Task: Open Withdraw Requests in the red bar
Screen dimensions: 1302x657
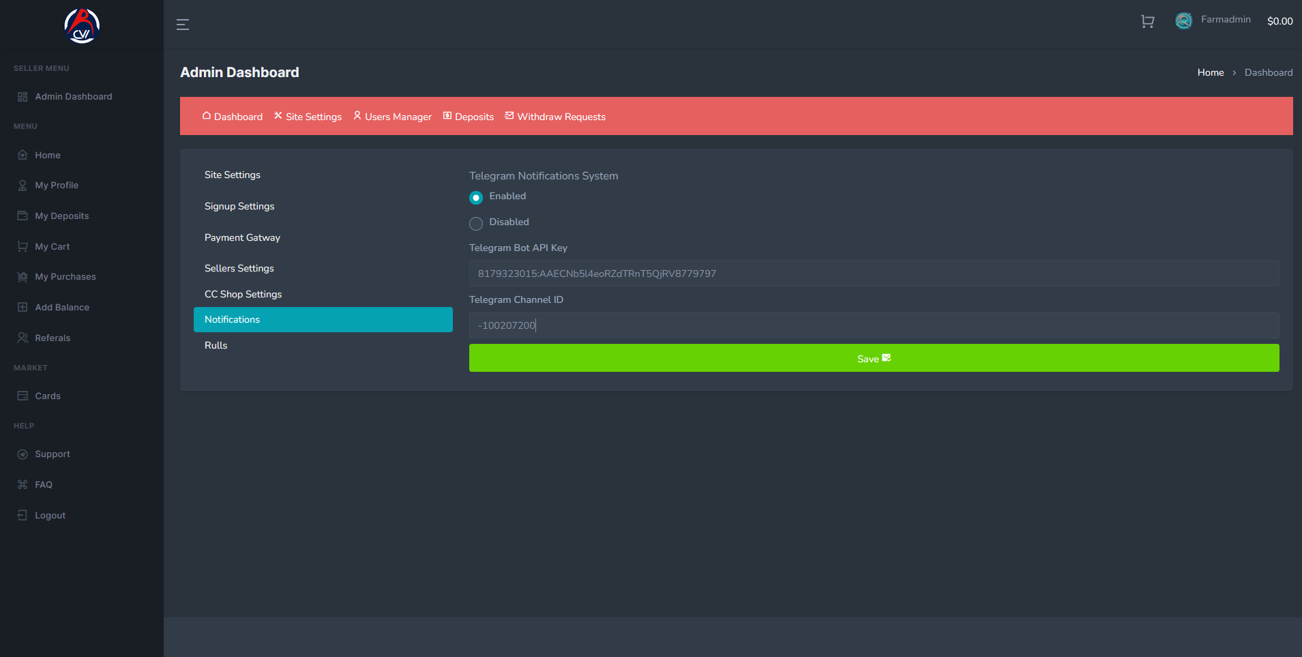Action: click(555, 117)
